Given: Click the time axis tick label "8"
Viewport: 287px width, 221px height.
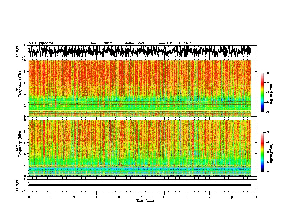Looking at the screenshot, I should point(209,197).
